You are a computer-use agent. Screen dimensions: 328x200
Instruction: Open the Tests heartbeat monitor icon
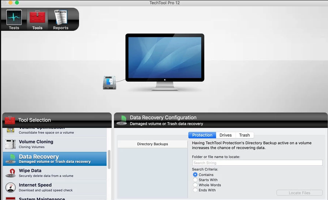click(14, 17)
